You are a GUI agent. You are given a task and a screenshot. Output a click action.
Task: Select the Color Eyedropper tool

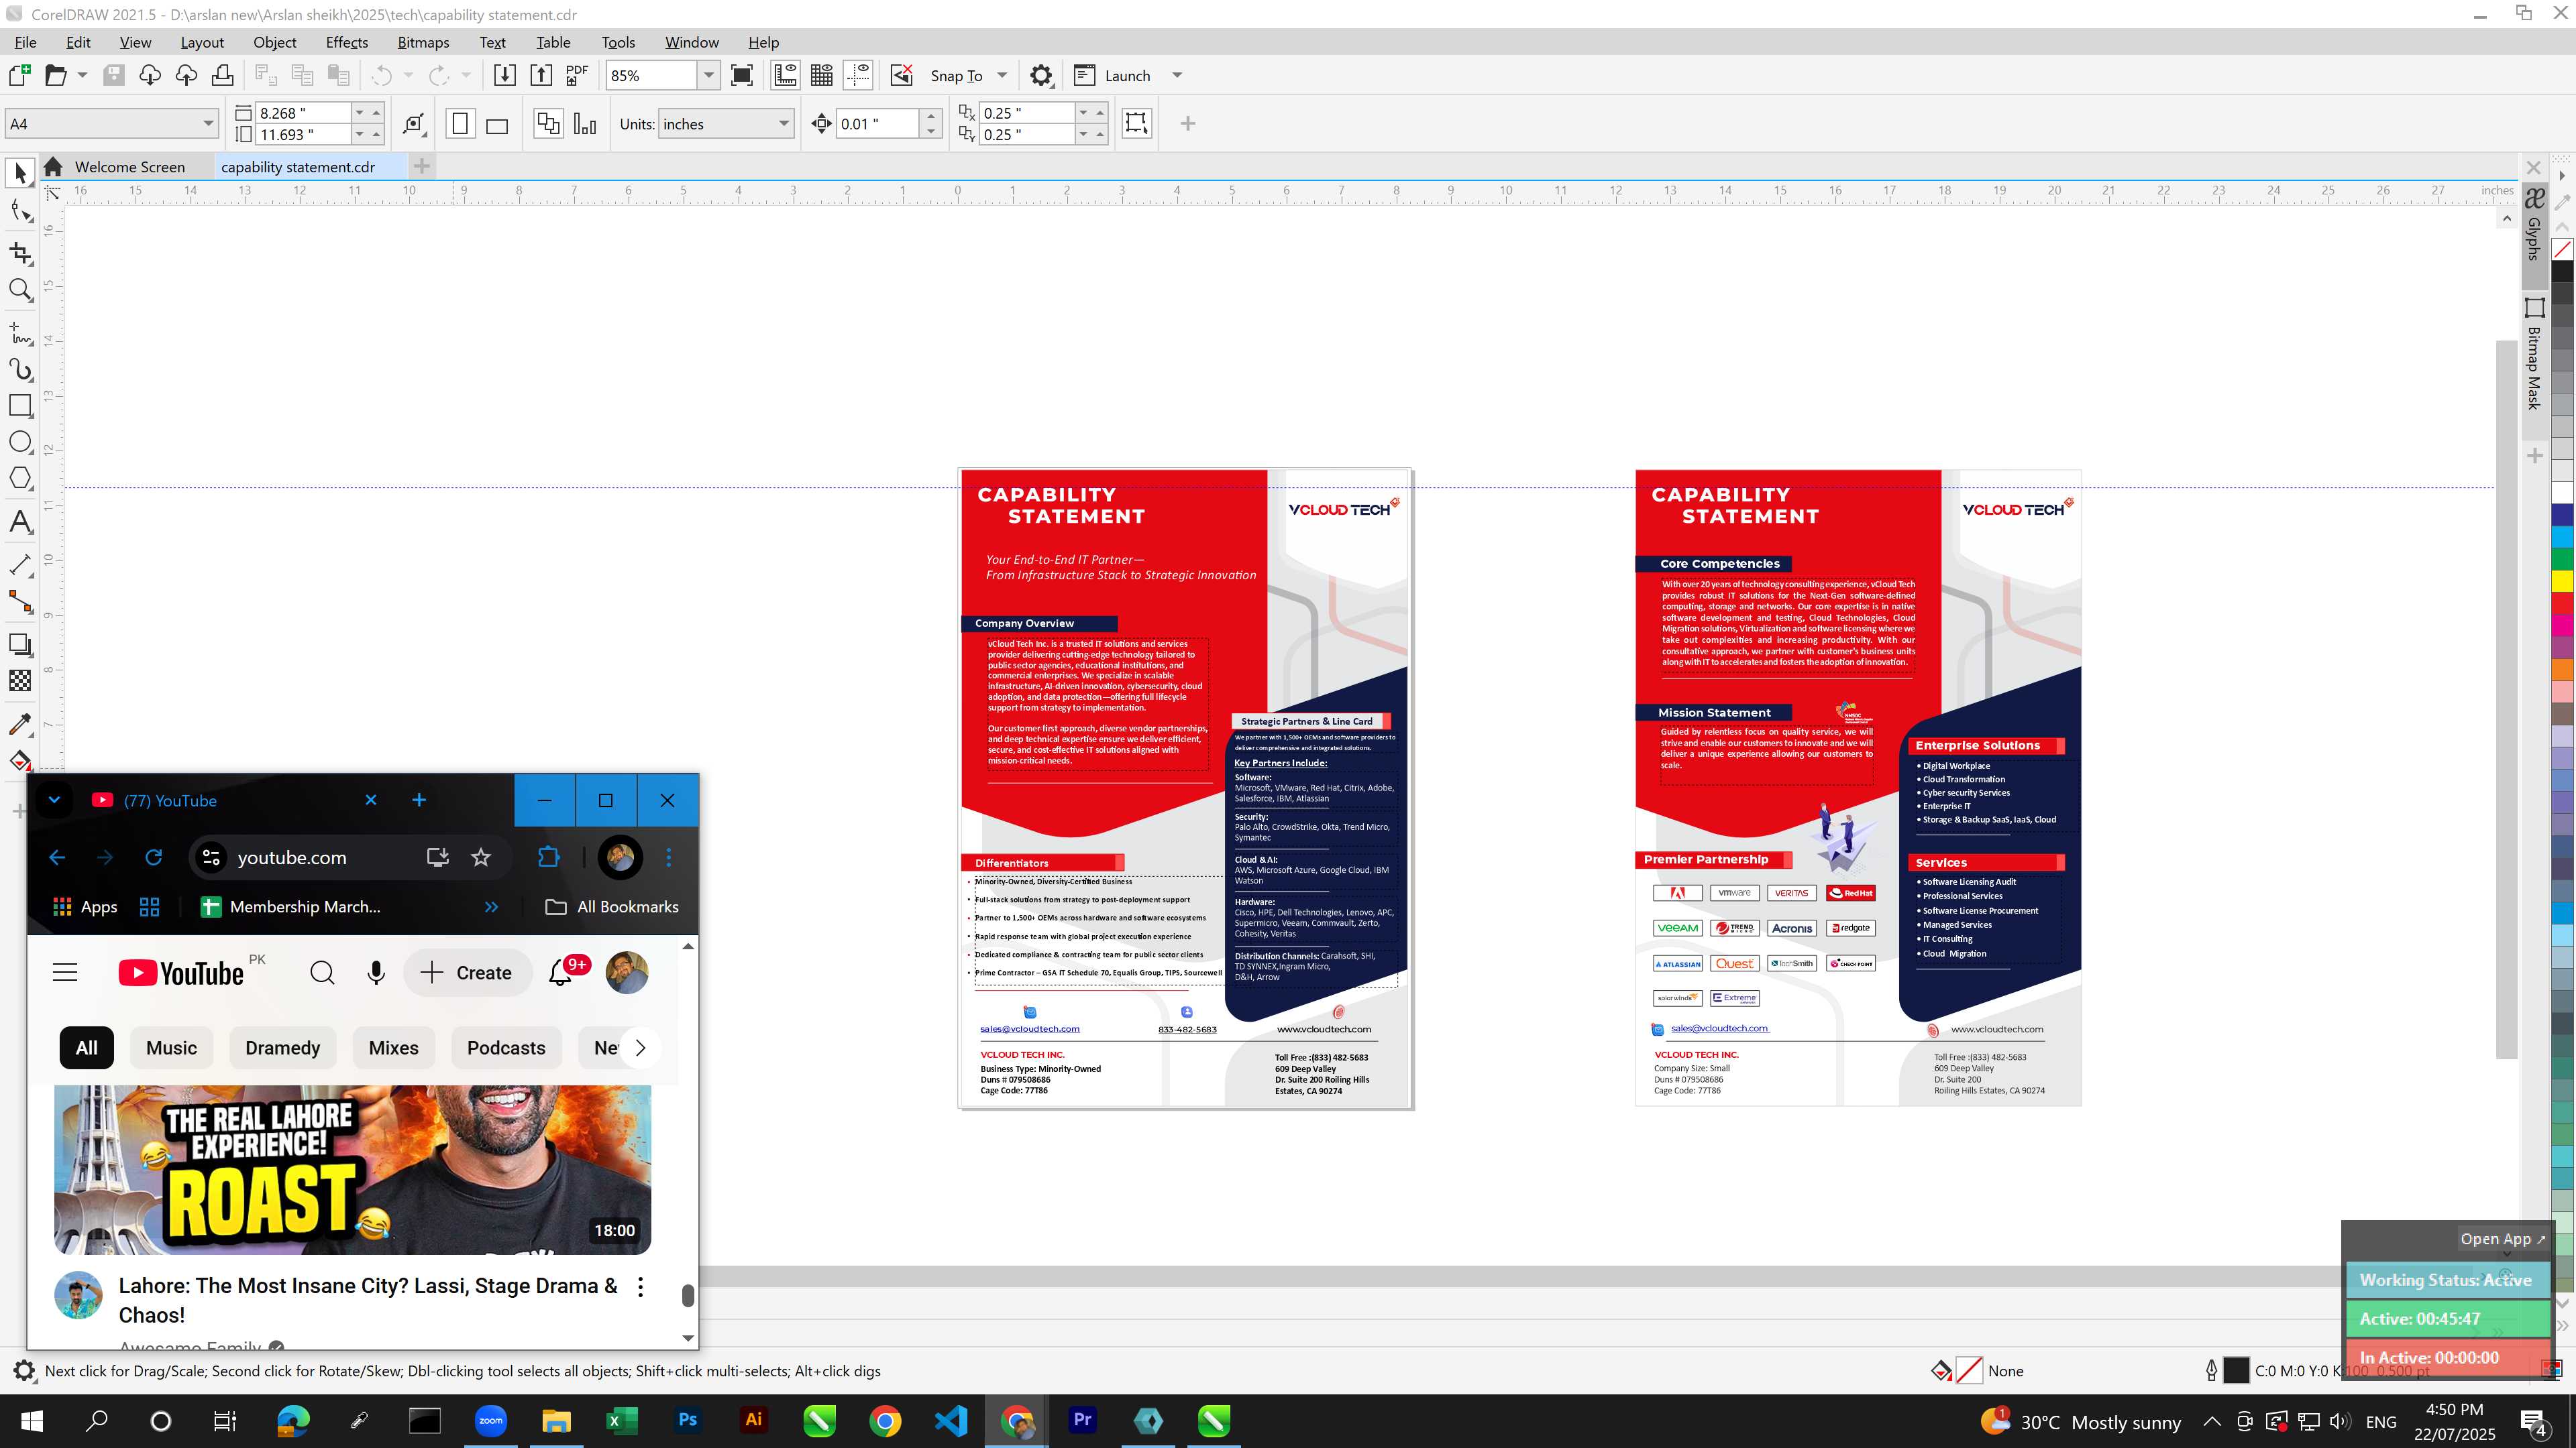(x=20, y=723)
